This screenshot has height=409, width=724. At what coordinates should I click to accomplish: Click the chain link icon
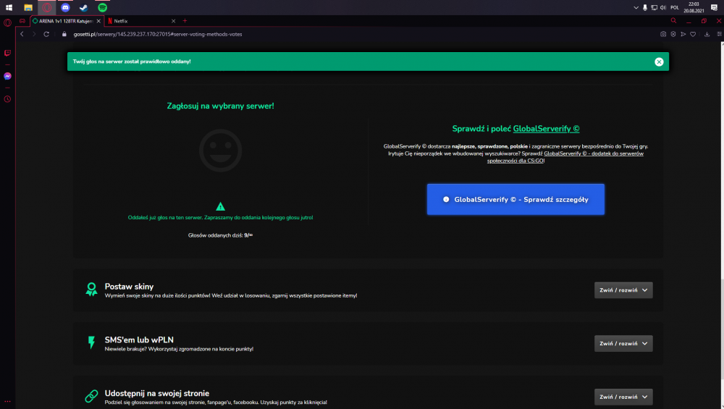[x=91, y=396]
